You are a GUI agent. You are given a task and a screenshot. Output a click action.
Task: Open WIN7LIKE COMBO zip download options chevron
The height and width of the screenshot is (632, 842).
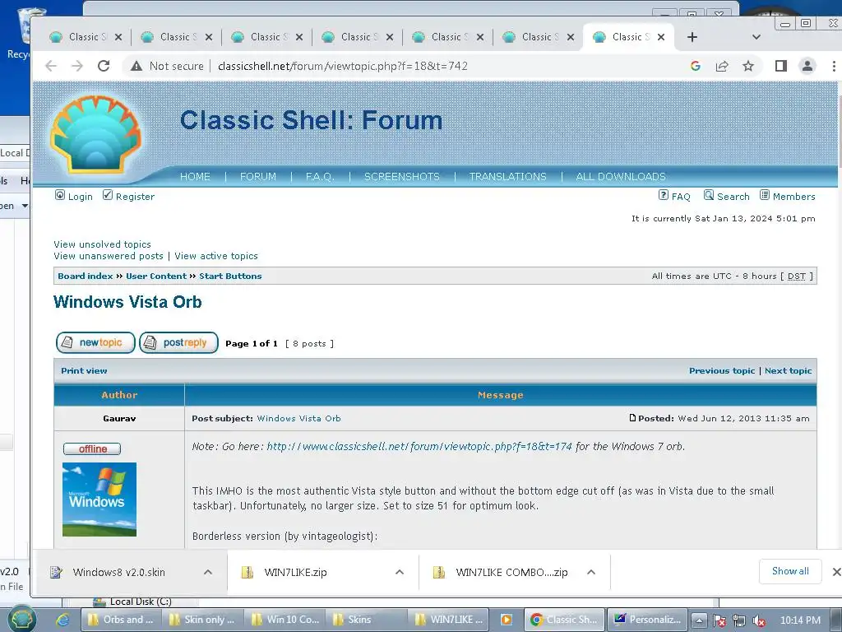[591, 573]
